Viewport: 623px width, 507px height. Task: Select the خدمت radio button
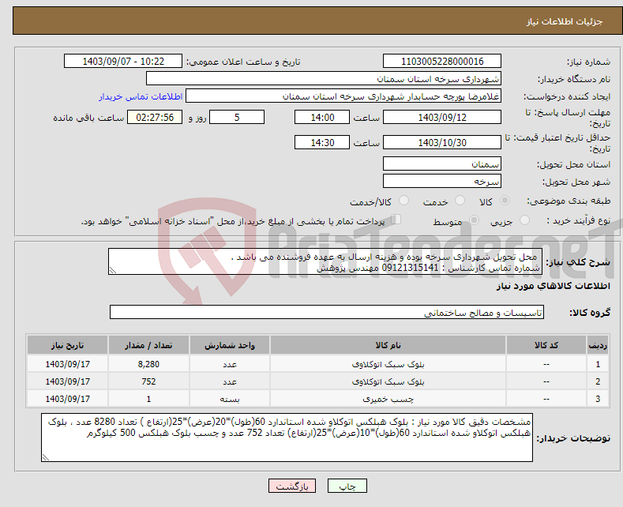click(x=460, y=201)
